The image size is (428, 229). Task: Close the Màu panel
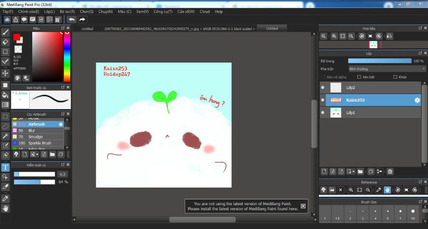click(x=68, y=28)
